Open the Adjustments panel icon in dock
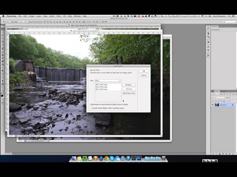The width and height of the screenshot is (237, 177). (x=208, y=37)
